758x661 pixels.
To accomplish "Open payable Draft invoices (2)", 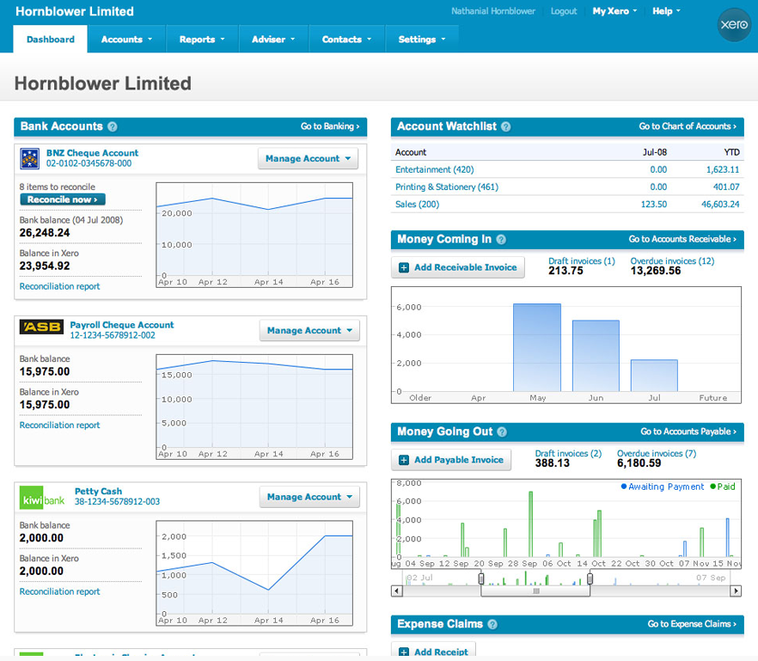I will pyautogui.click(x=568, y=454).
